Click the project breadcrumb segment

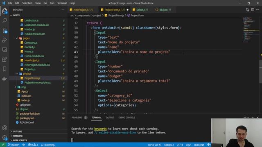click(97, 16)
